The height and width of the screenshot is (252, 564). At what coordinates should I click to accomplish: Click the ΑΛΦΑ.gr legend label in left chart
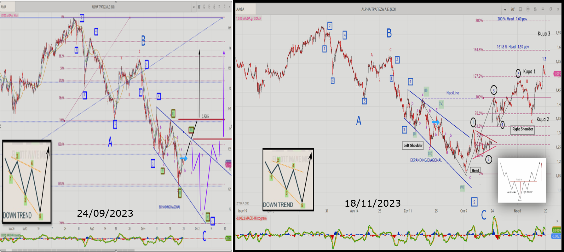(x=9, y=15)
